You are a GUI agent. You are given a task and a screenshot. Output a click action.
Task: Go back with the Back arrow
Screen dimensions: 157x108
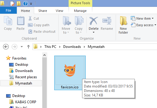[6, 47]
